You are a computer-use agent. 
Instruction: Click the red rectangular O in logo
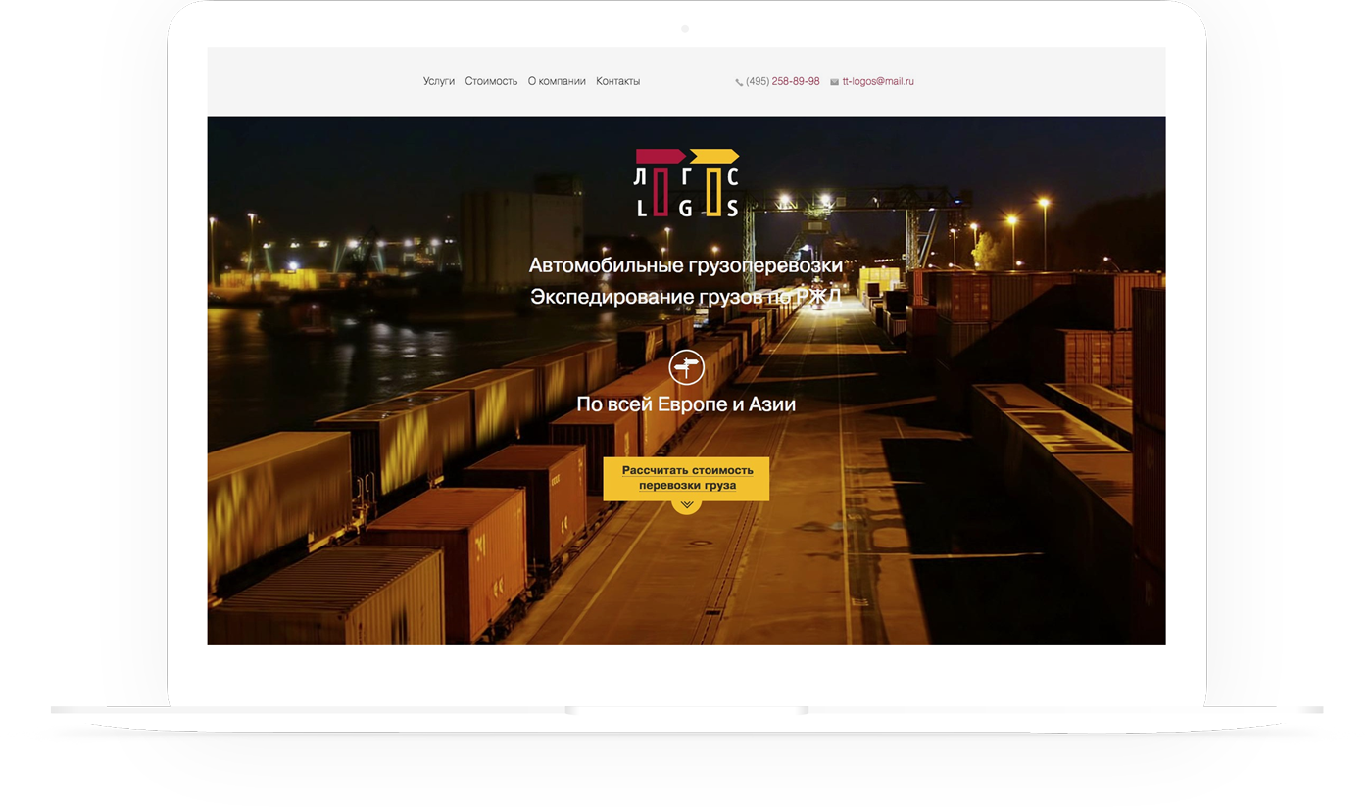[x=661, y=192]
